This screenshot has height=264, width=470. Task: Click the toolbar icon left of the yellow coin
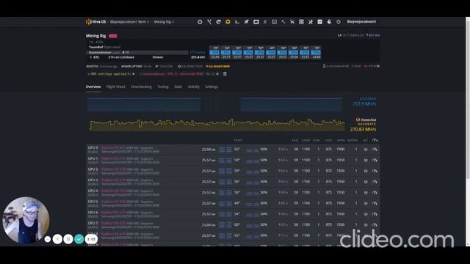point(219,22)
